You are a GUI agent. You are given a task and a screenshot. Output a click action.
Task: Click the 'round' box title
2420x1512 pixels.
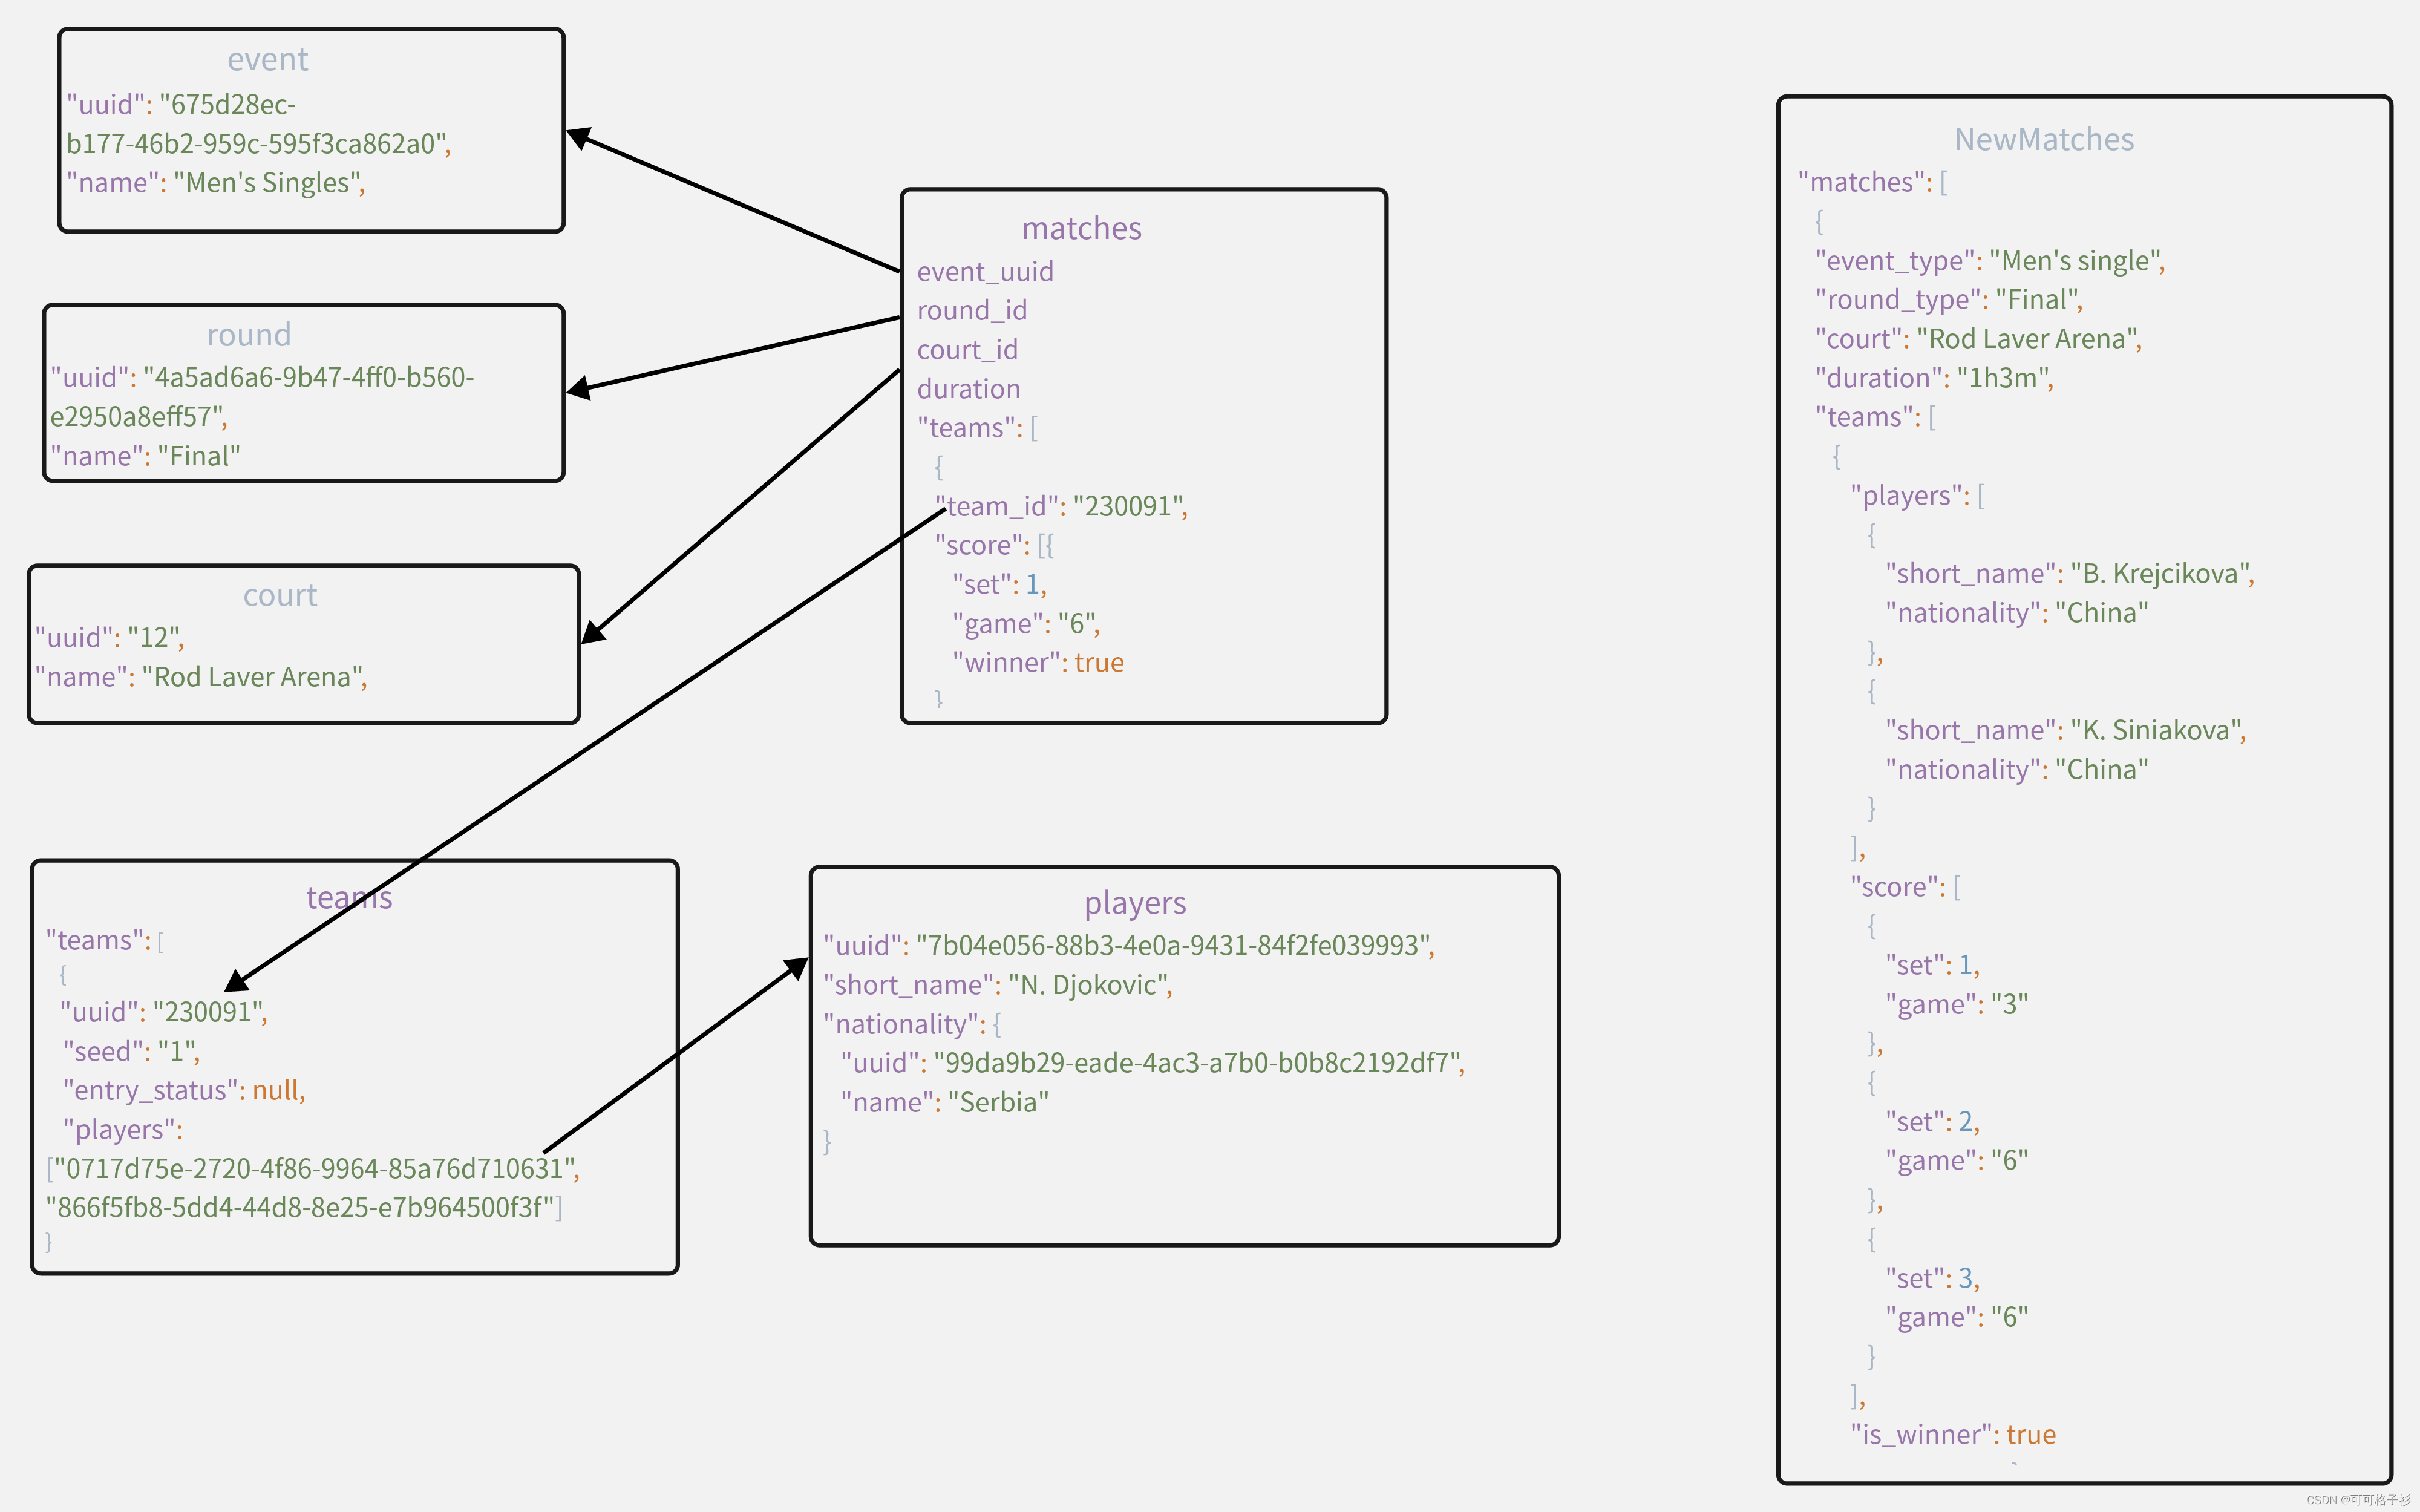coord(249,335)
